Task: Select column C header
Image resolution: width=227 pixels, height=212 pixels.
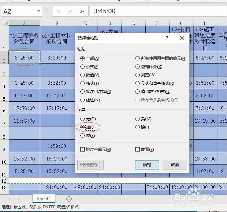Action: pyautogui.click(x=86, y=23)
